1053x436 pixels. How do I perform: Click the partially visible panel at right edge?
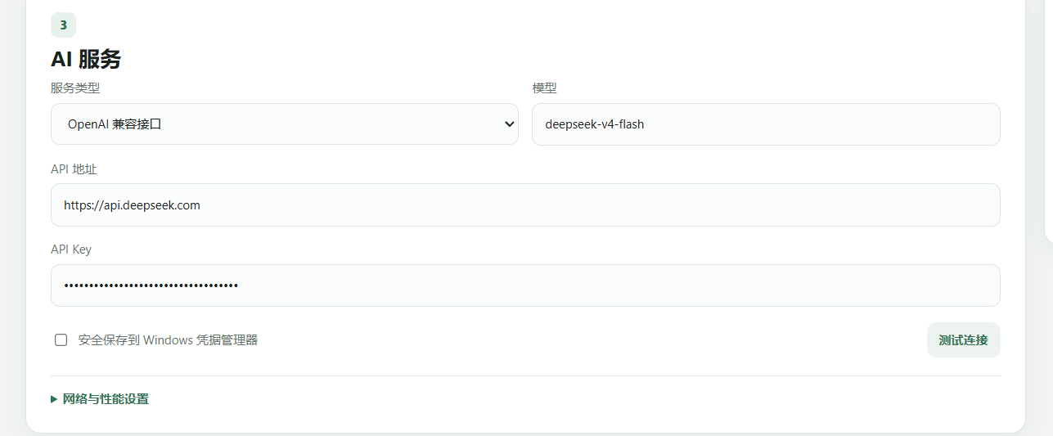(x=1049, y=121)
